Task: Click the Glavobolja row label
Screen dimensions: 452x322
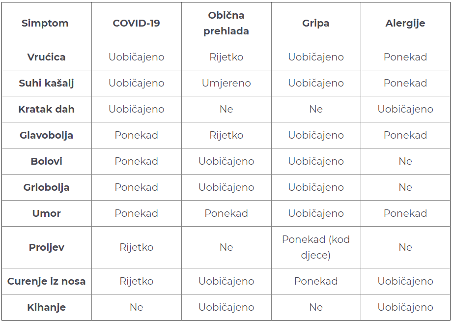Action: [x=46, y=135]
